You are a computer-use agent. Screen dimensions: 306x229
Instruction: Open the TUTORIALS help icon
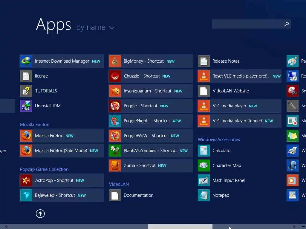pos(26,91)
